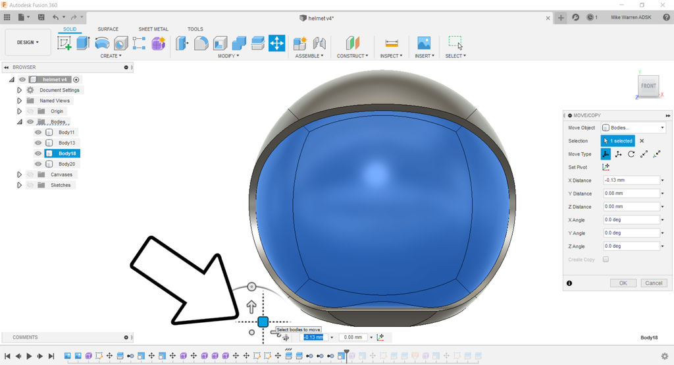
Task: Choose Free Move type icon
Action: pyautogui.click(x=606, y=154)
